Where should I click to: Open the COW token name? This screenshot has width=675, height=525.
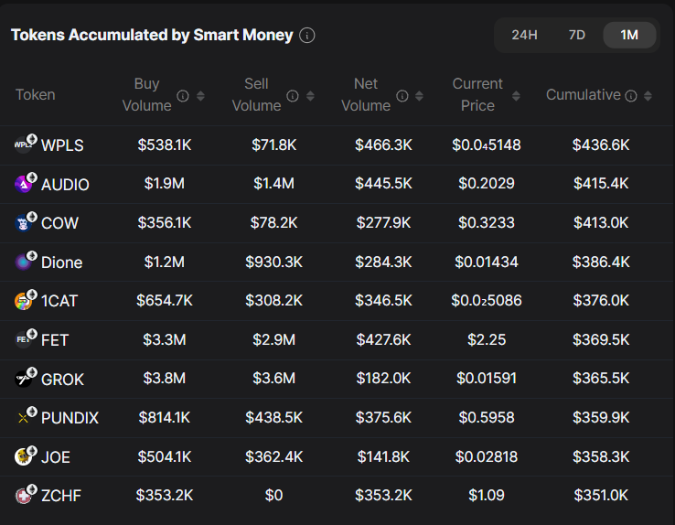click(x=59, y=223)
